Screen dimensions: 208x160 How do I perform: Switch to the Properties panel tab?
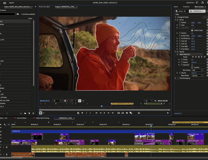186,7
